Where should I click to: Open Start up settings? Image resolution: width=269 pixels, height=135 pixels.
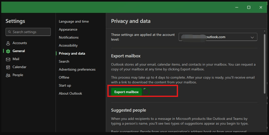(x=65, y=85)
